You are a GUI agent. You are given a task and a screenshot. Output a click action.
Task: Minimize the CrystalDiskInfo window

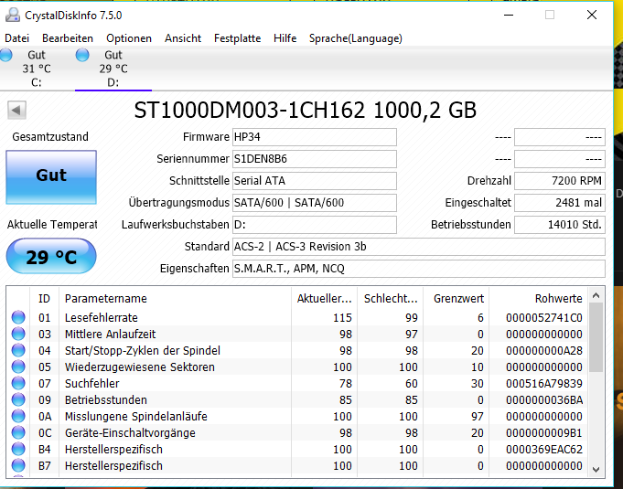point(509,16)
